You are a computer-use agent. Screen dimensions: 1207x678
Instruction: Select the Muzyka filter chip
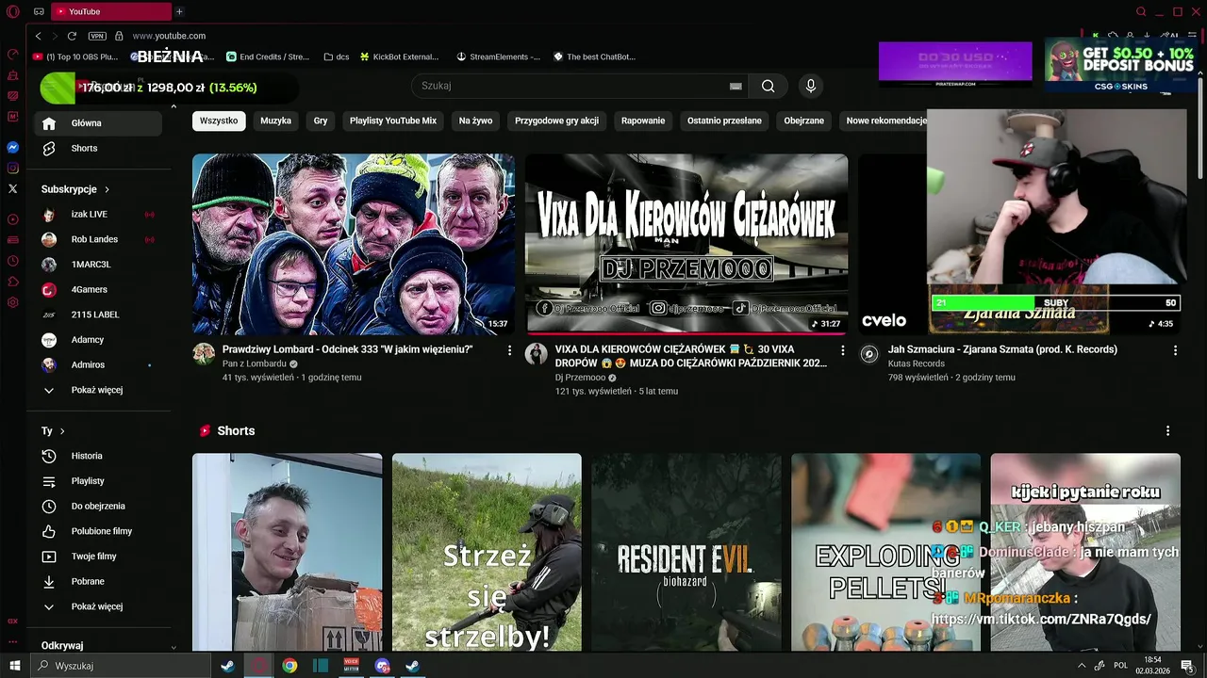(x=275, y=121)
